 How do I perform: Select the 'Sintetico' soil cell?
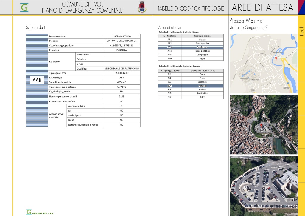click(x=202, y=82)
